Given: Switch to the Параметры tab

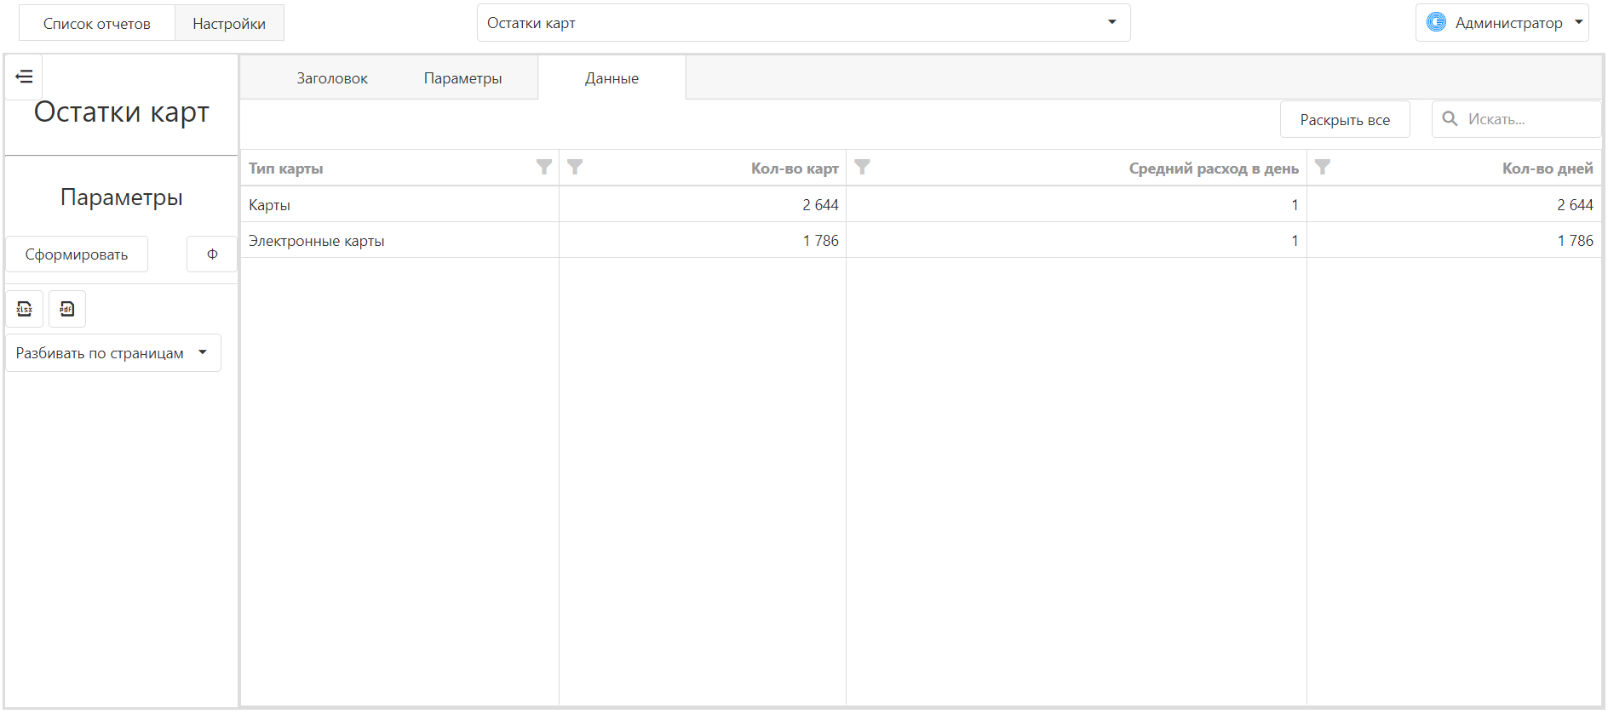Looking at the screenshot, I should (462, 78).
